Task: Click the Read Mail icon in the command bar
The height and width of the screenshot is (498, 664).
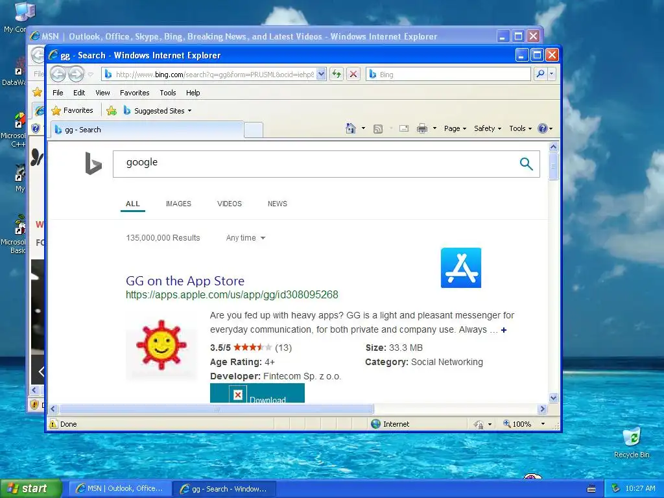Action: click(x=404, y=128)
